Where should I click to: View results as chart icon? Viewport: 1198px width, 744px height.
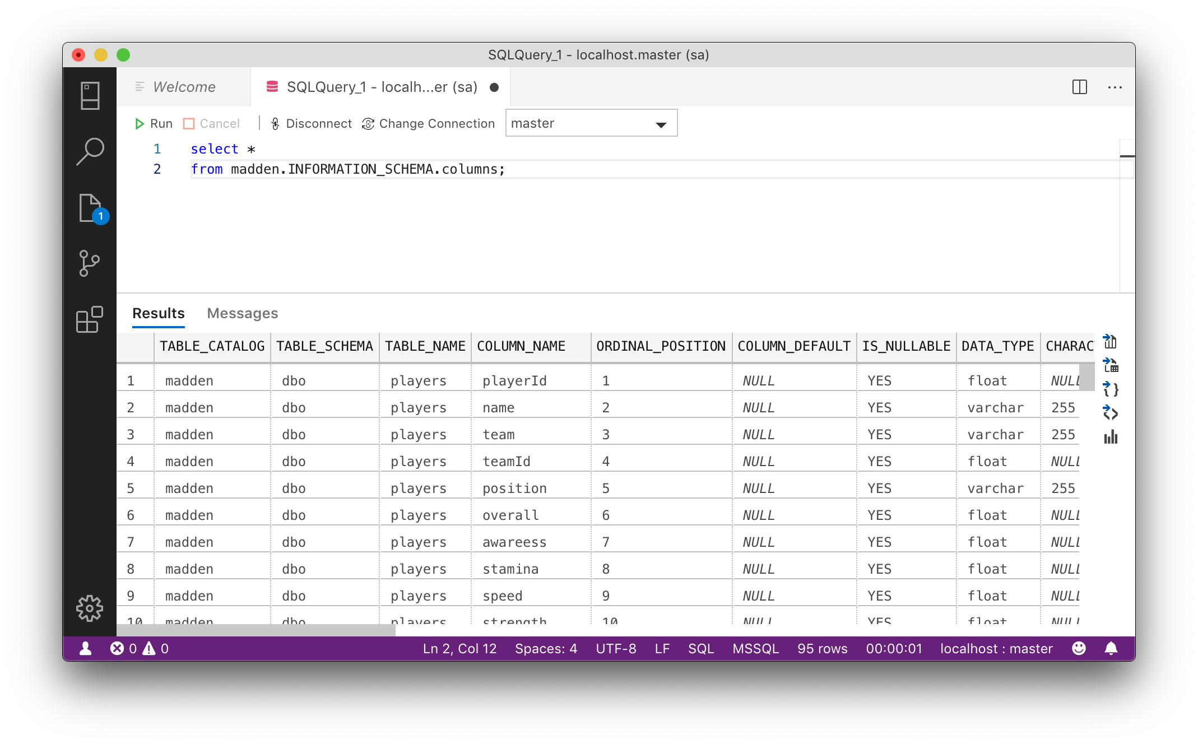click(1111, 437)
